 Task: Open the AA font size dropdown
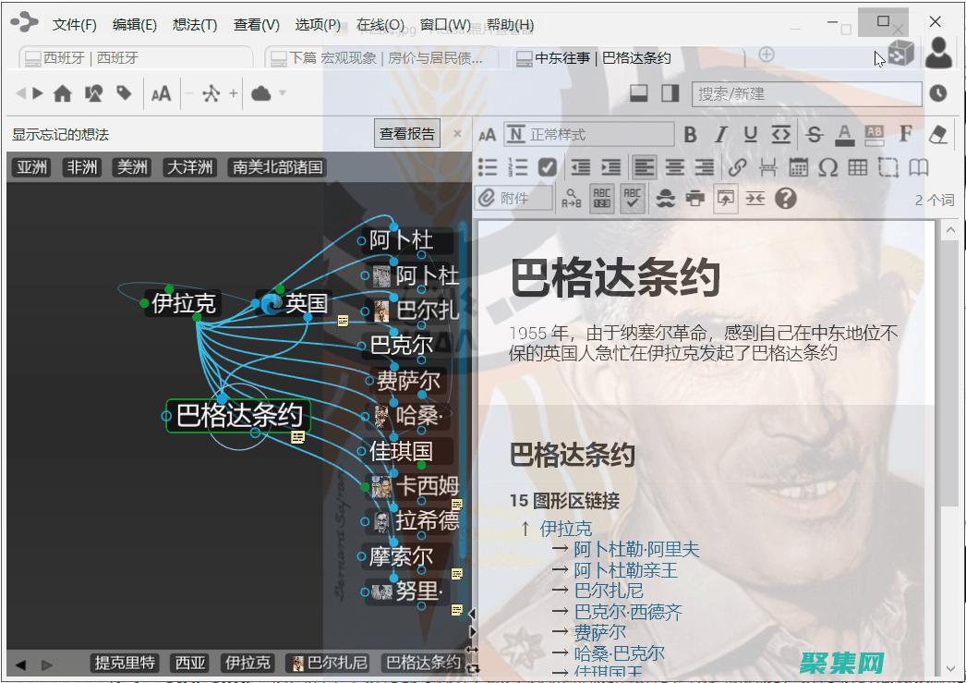coord(161,92)
